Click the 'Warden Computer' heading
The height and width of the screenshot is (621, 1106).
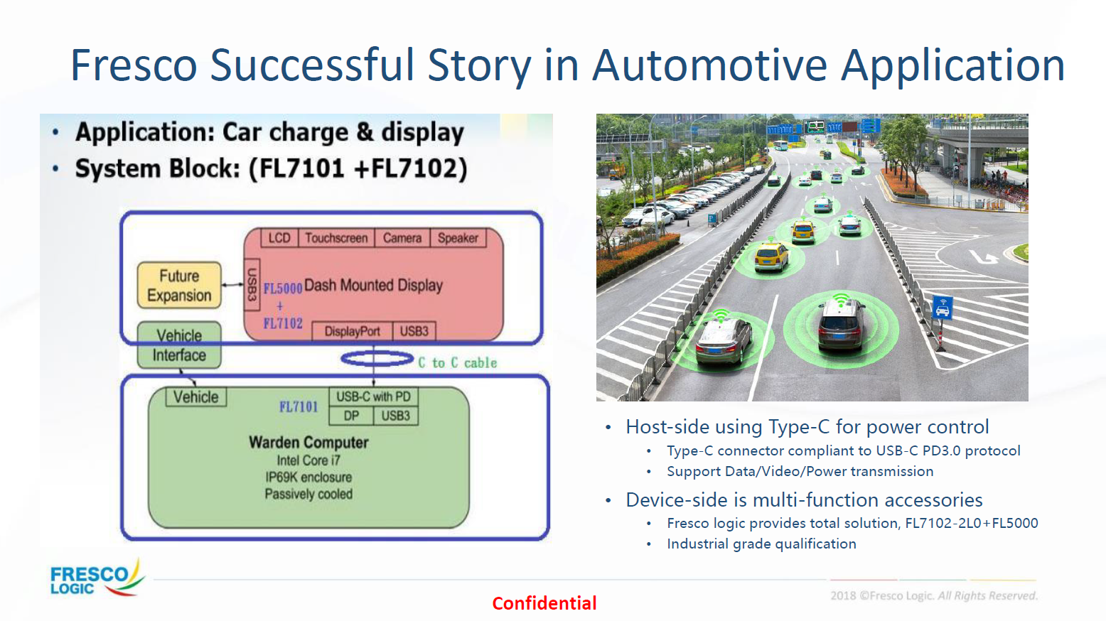(308, 443)
